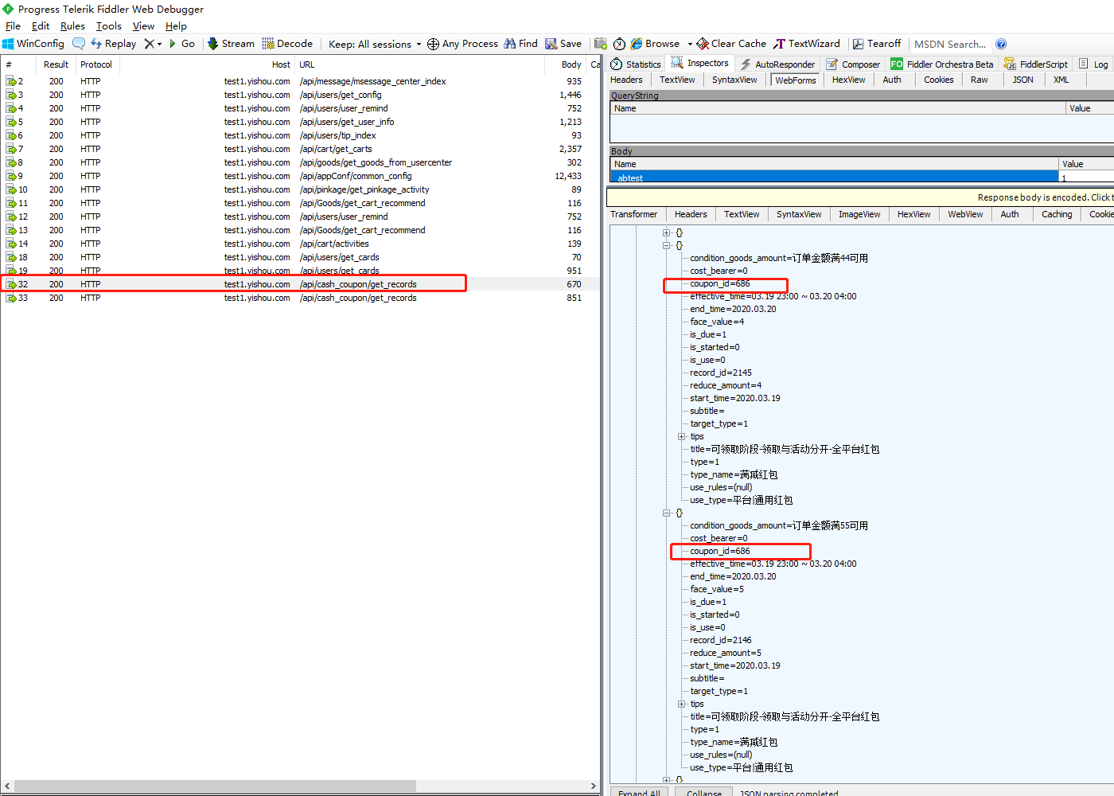Sort sessions by Result column header

click(x=56, y=64)
